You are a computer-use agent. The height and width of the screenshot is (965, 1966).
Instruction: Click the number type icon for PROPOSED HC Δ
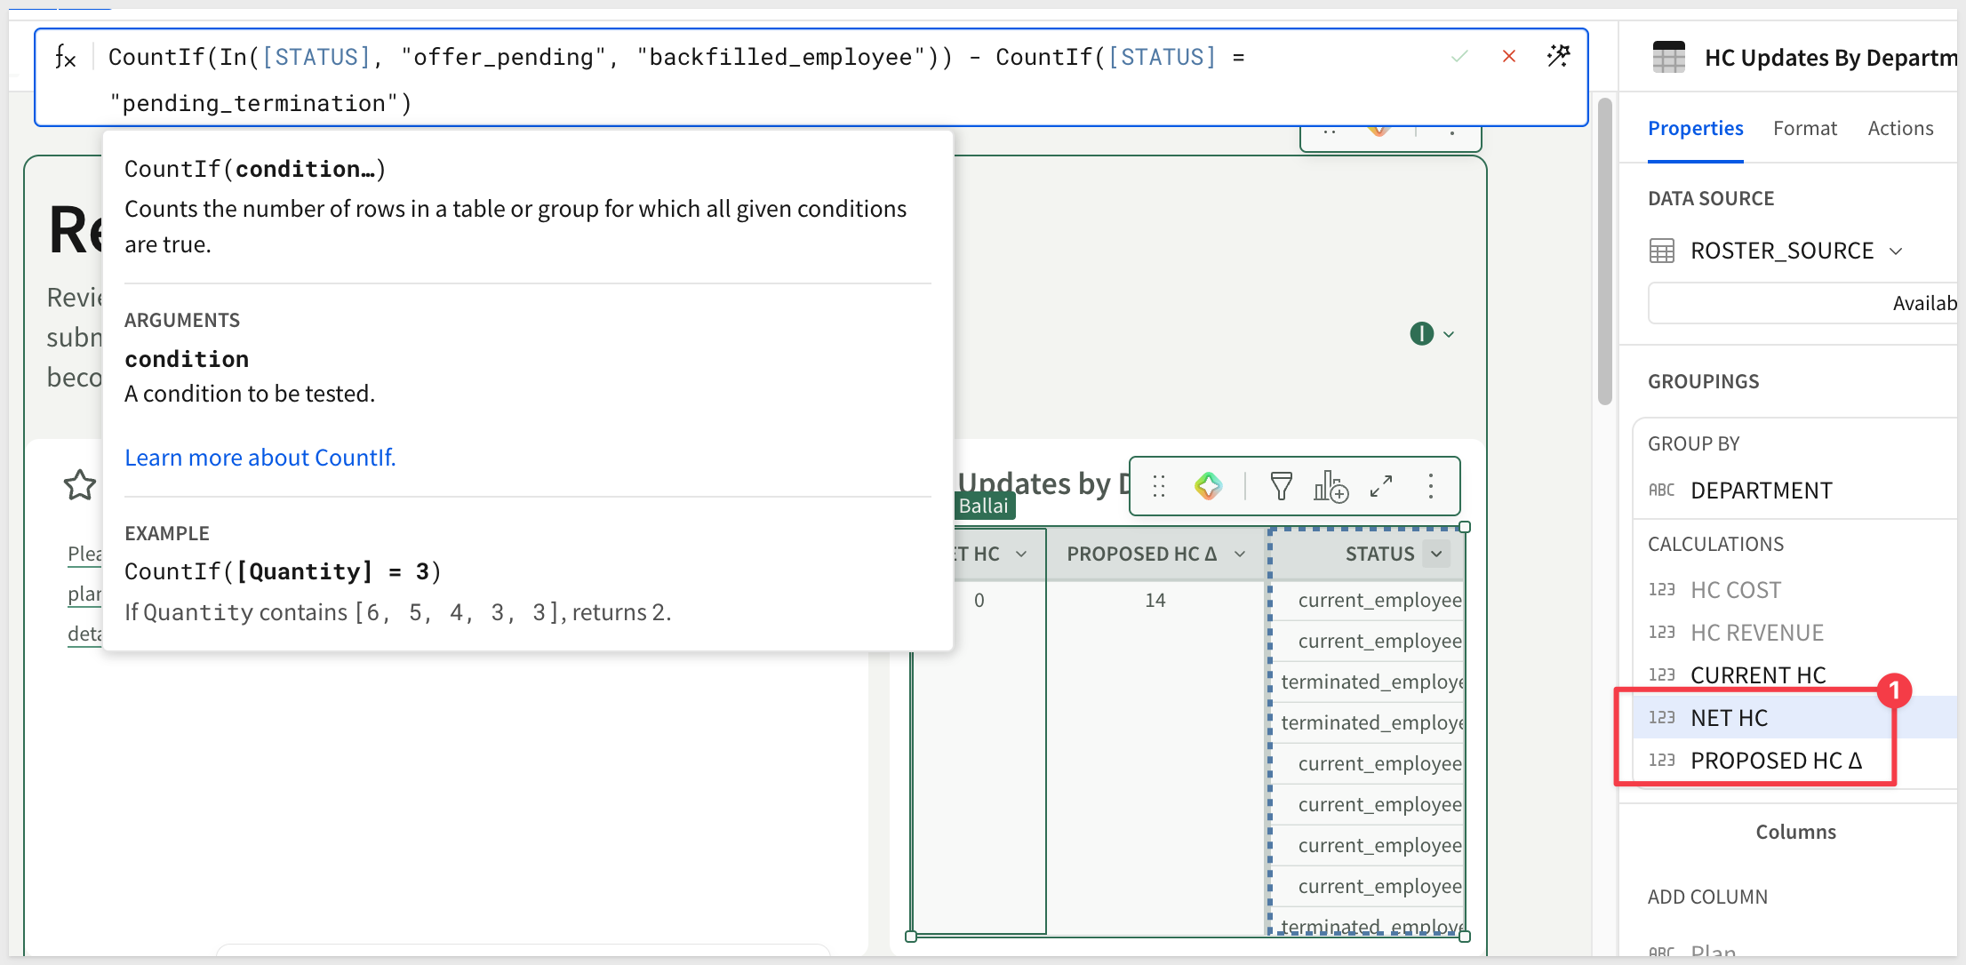[x=1661, y=761]
